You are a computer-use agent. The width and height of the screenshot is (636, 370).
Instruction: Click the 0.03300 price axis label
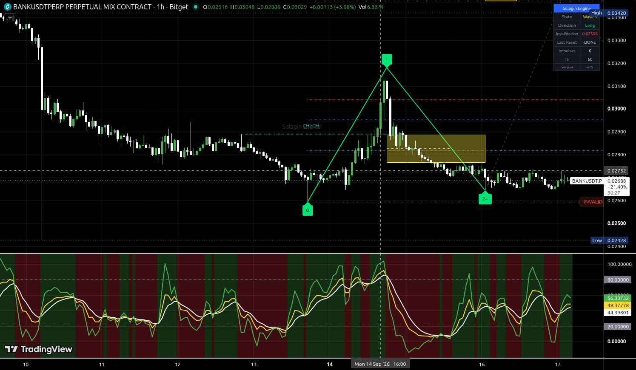(616, 40)
